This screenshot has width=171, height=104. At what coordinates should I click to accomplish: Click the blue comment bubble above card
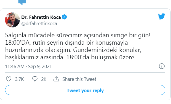[x=22, y=2]
